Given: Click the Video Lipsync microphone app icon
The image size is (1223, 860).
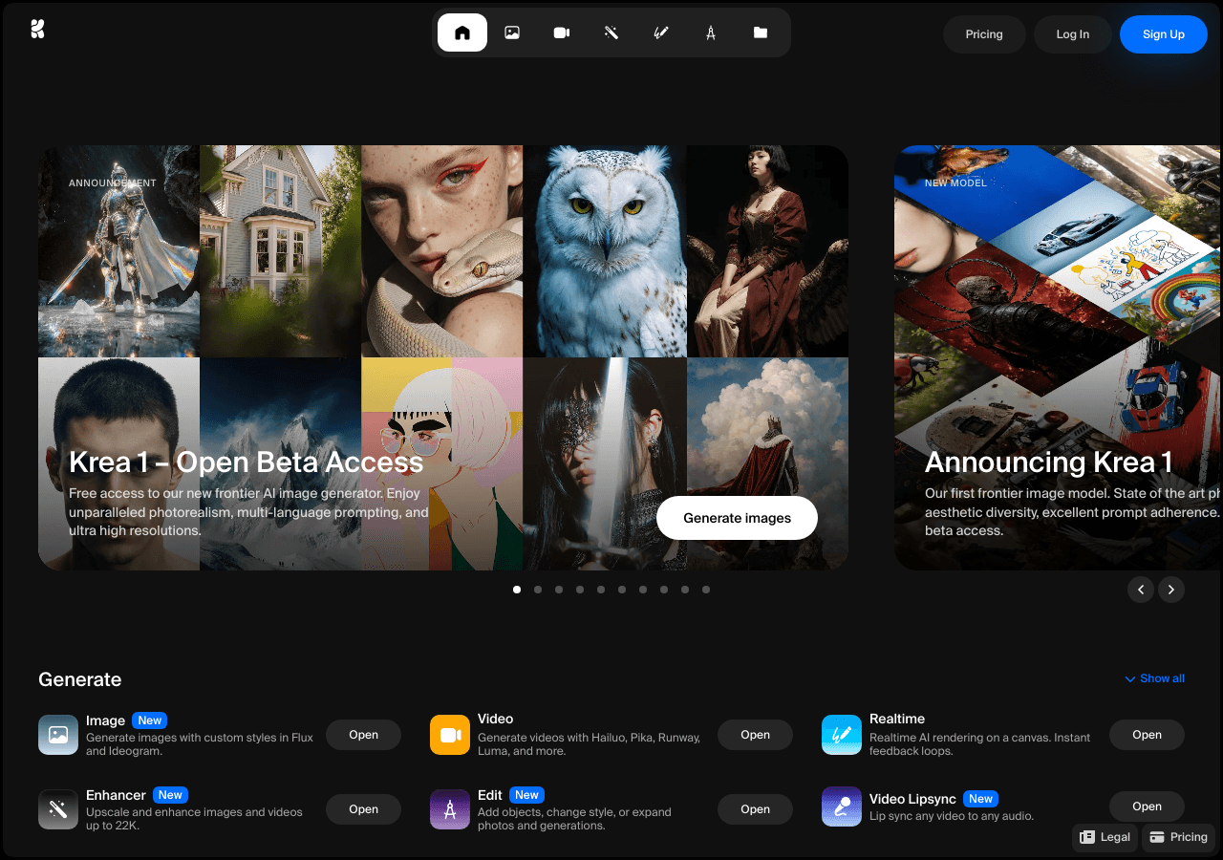Looking at the screenshot, I should click(842, 807).
